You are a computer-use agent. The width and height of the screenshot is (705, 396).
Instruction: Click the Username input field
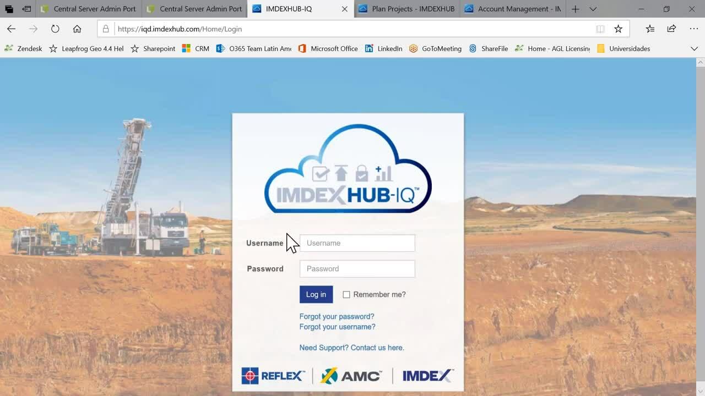357,243
